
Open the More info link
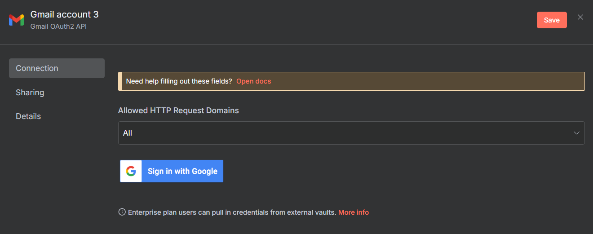353,212
